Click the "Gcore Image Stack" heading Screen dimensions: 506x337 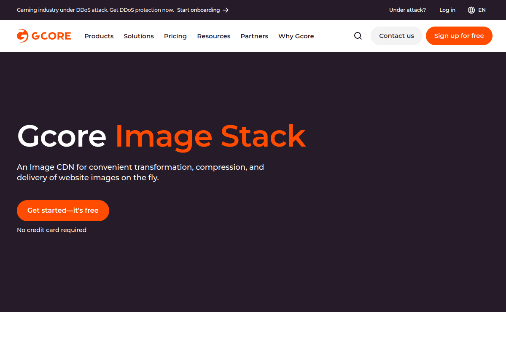pyautogui.click(x=161, y=136)
